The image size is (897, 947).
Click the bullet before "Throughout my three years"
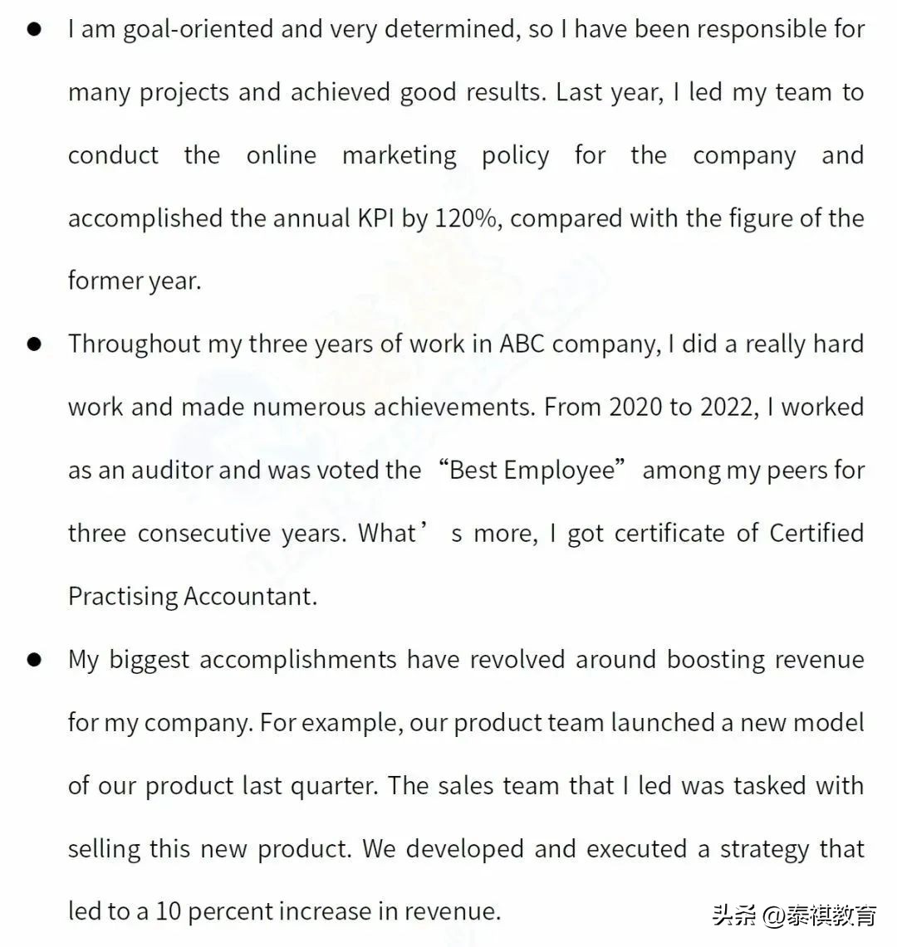[x=34, y=344]
